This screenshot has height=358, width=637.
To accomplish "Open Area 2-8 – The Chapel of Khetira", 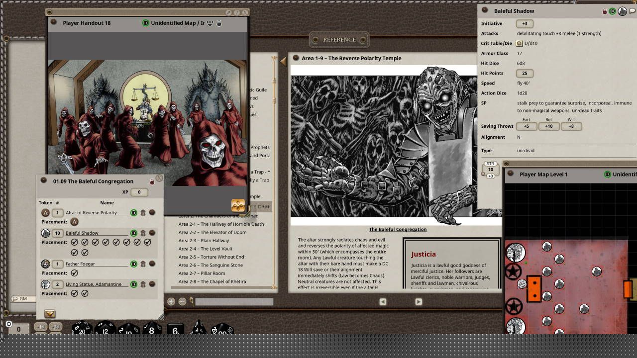I will [x=212, y=281].
